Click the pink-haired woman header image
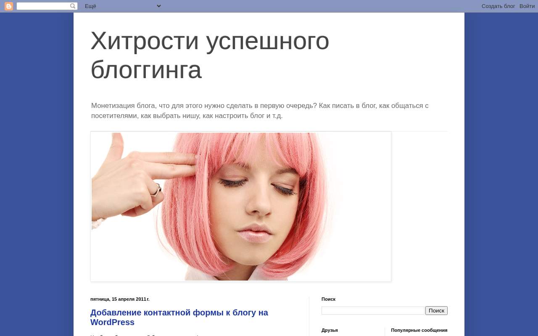538x336 pixels. 241,207
